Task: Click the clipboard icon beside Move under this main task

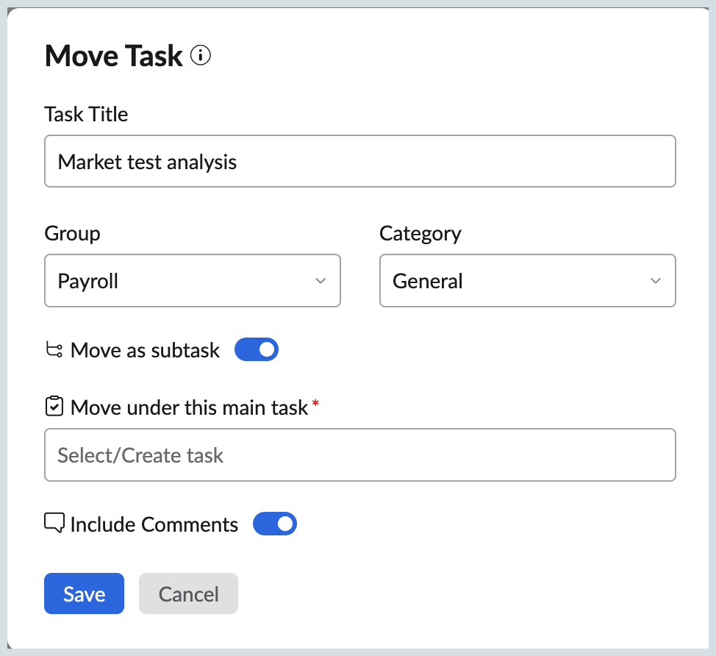Action: [54, 406]
